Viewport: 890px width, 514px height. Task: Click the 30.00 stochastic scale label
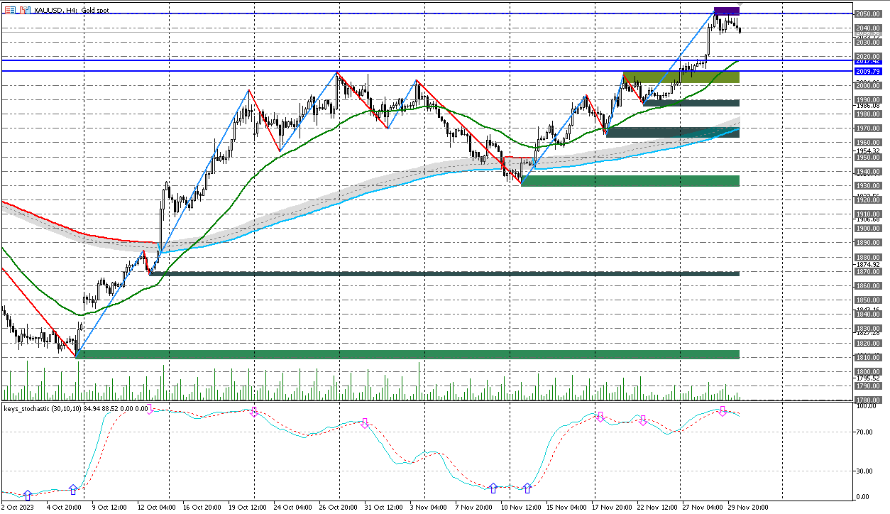(864, 471)
